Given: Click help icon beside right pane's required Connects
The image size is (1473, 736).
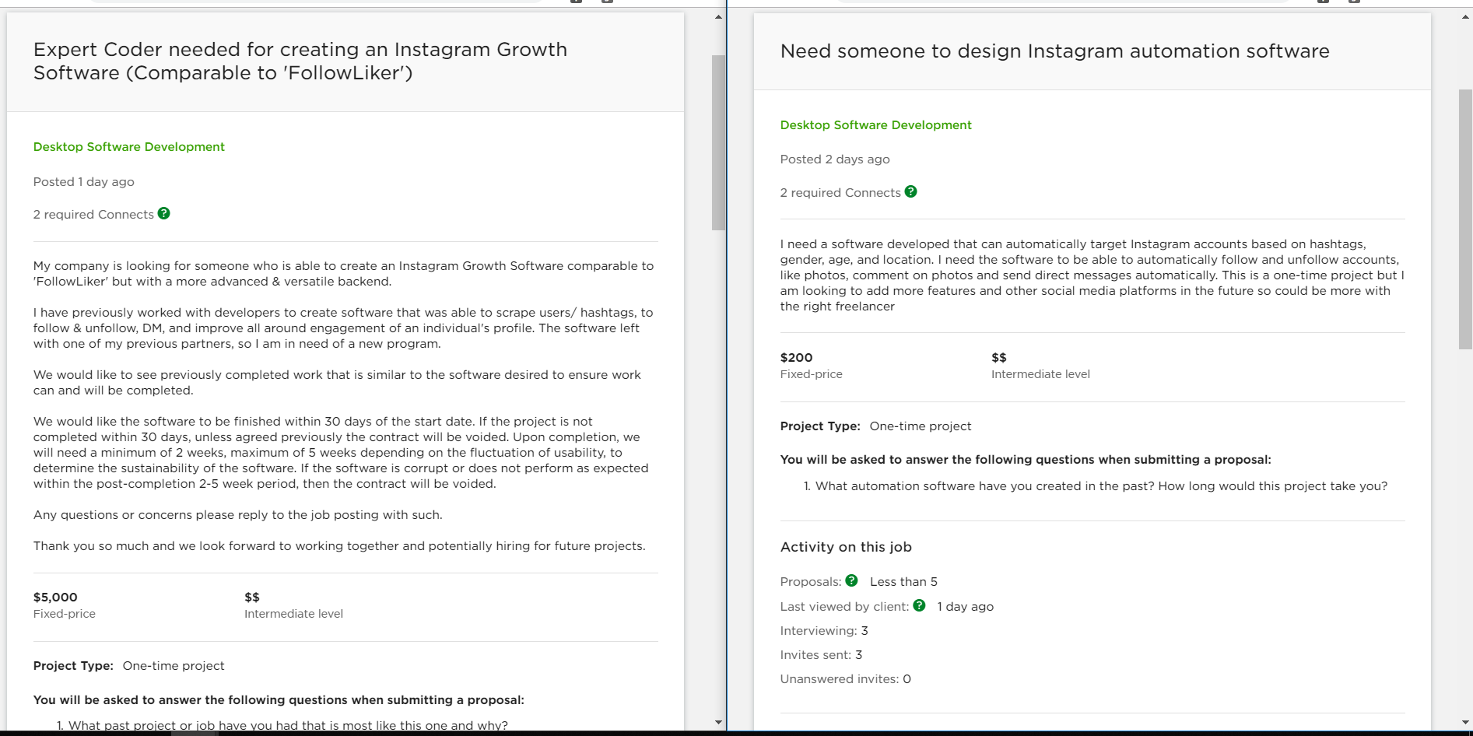Looking at the screenshot, I should [x=910, y=191].
